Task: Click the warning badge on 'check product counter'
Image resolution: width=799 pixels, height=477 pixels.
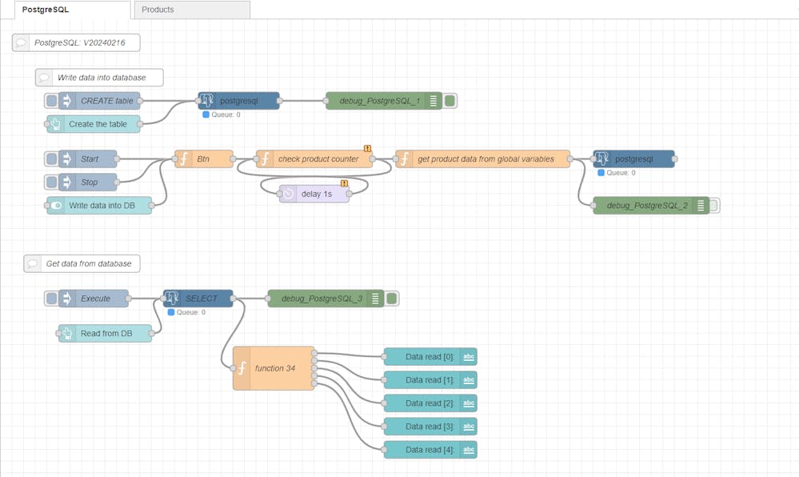Action: click(367, 148)
